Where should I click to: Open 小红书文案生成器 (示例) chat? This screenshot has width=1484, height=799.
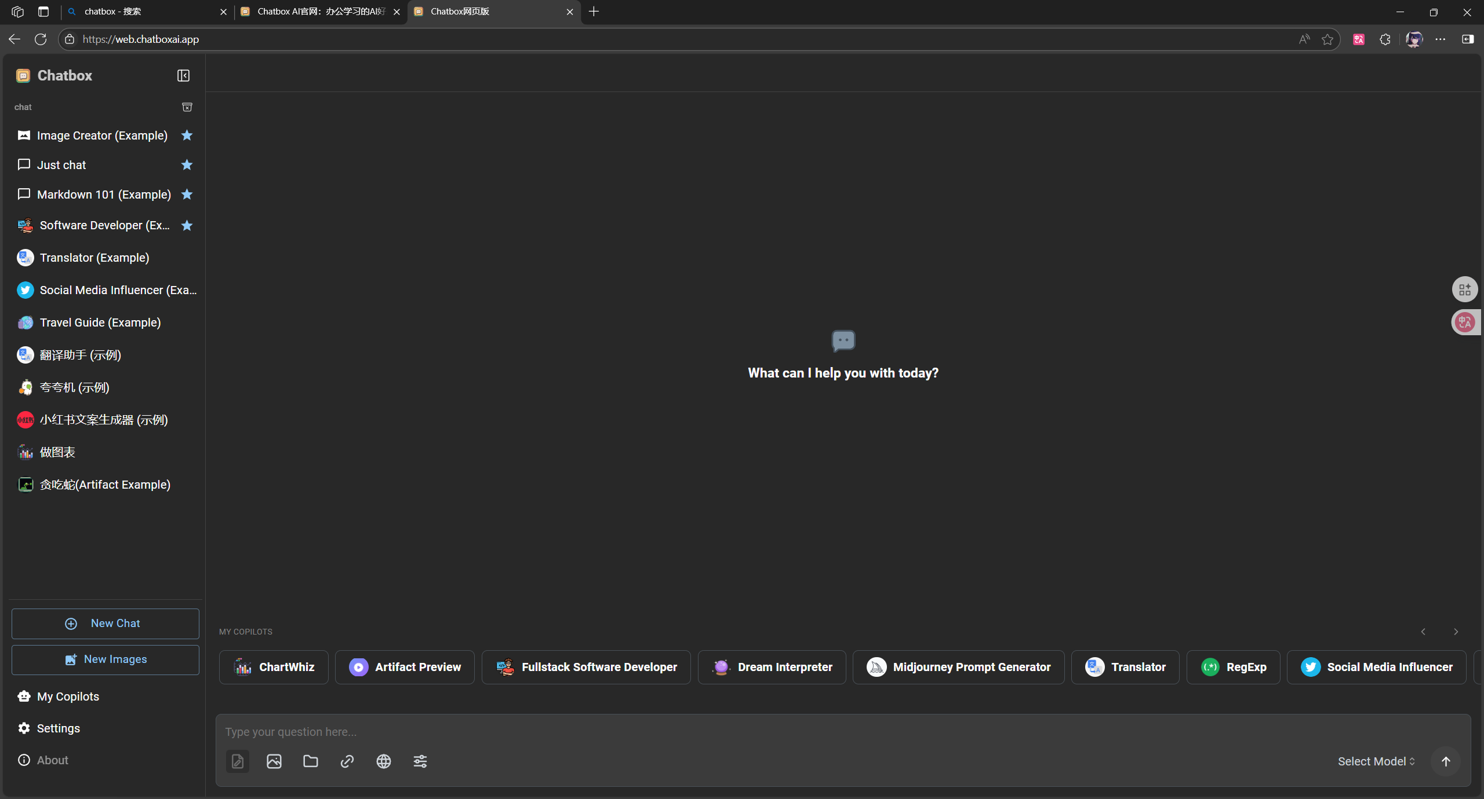[106, 420]
